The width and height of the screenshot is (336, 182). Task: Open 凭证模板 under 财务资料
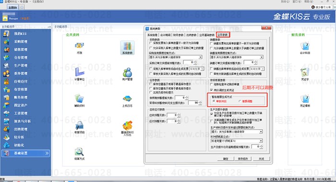tap(305, 101)
